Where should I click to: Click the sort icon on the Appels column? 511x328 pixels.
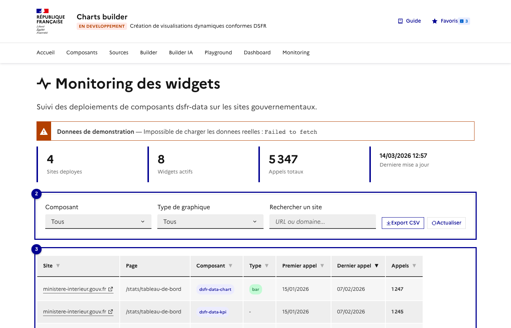[415, 266]
